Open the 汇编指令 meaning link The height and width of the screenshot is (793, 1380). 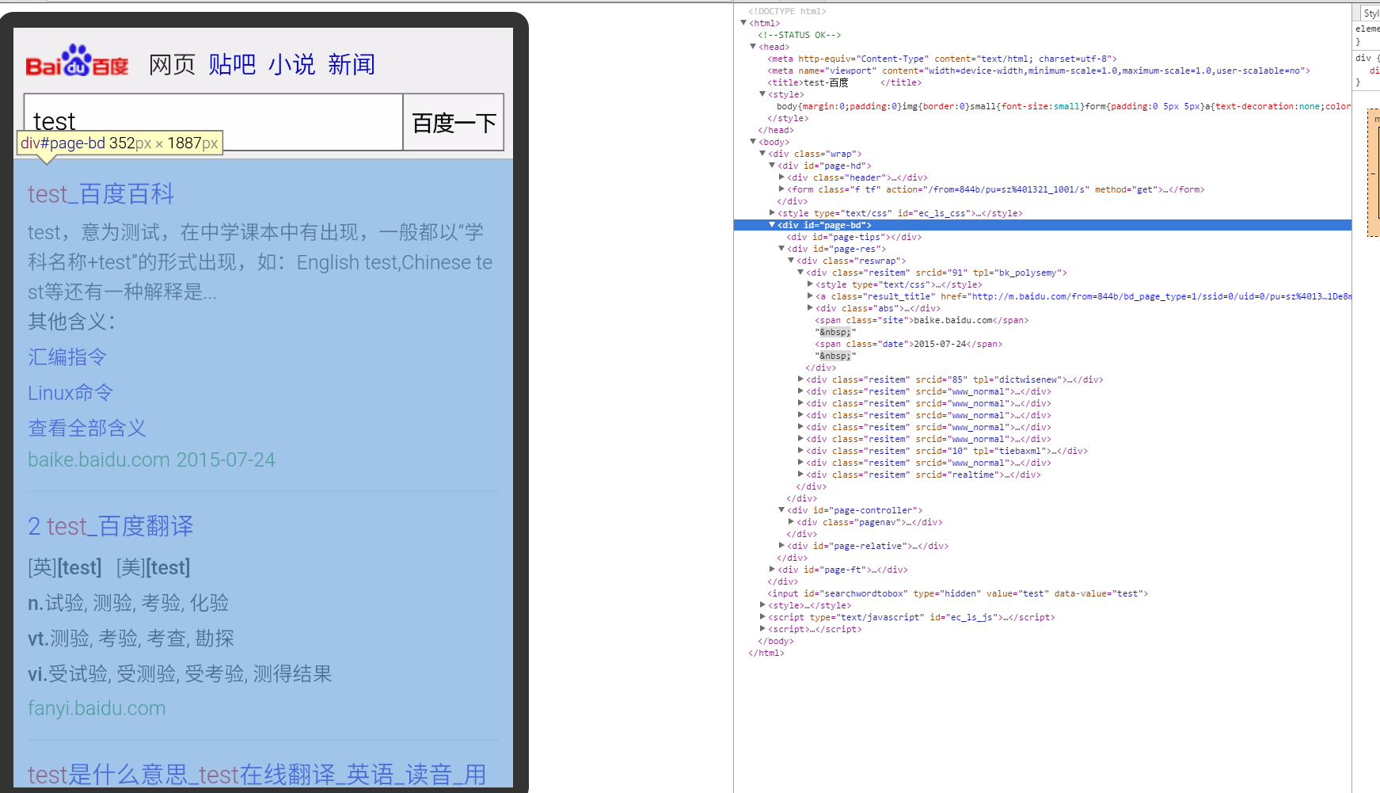(x=67, y=357)
